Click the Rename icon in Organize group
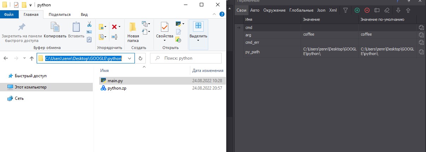 tap(114, 36)
